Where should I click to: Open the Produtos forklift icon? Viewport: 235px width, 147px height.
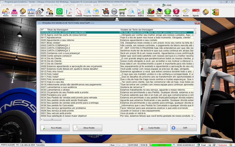pos(106,12)
